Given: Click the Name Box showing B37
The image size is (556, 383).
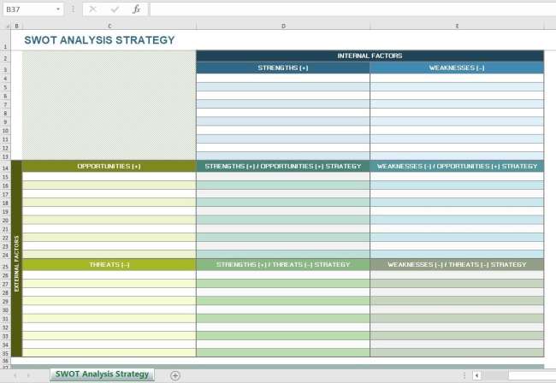Looking at the screenshot, I should 29,9.
